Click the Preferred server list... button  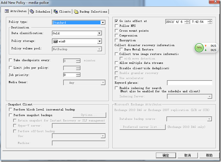[x=142, y=127]
